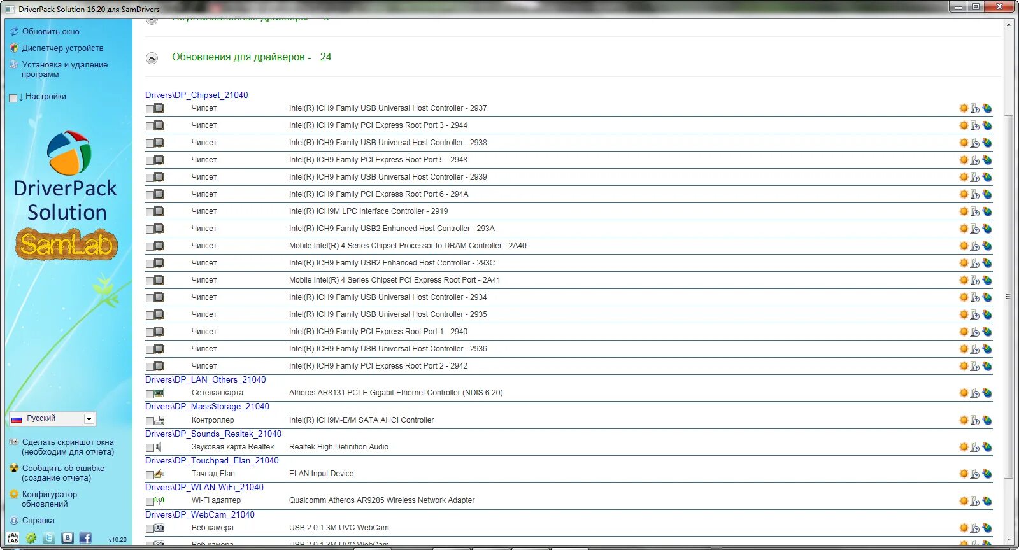
Task: Select checkbox for ICH9M LPC Interface Controller - 2919
Action: coord(150,212)
